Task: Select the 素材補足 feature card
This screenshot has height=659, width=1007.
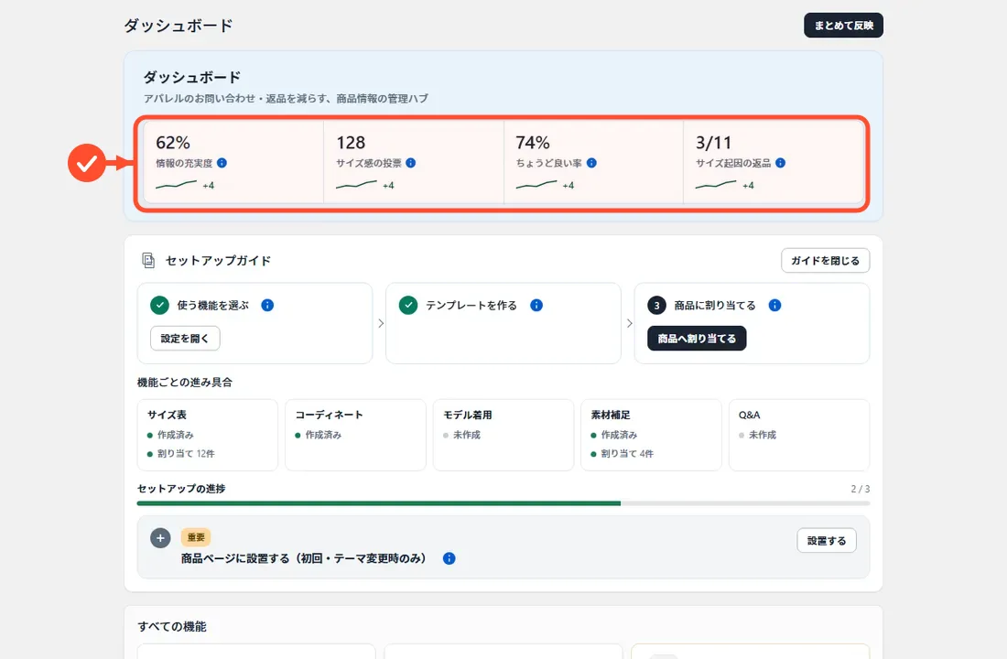Action: [x=651, y=435]
